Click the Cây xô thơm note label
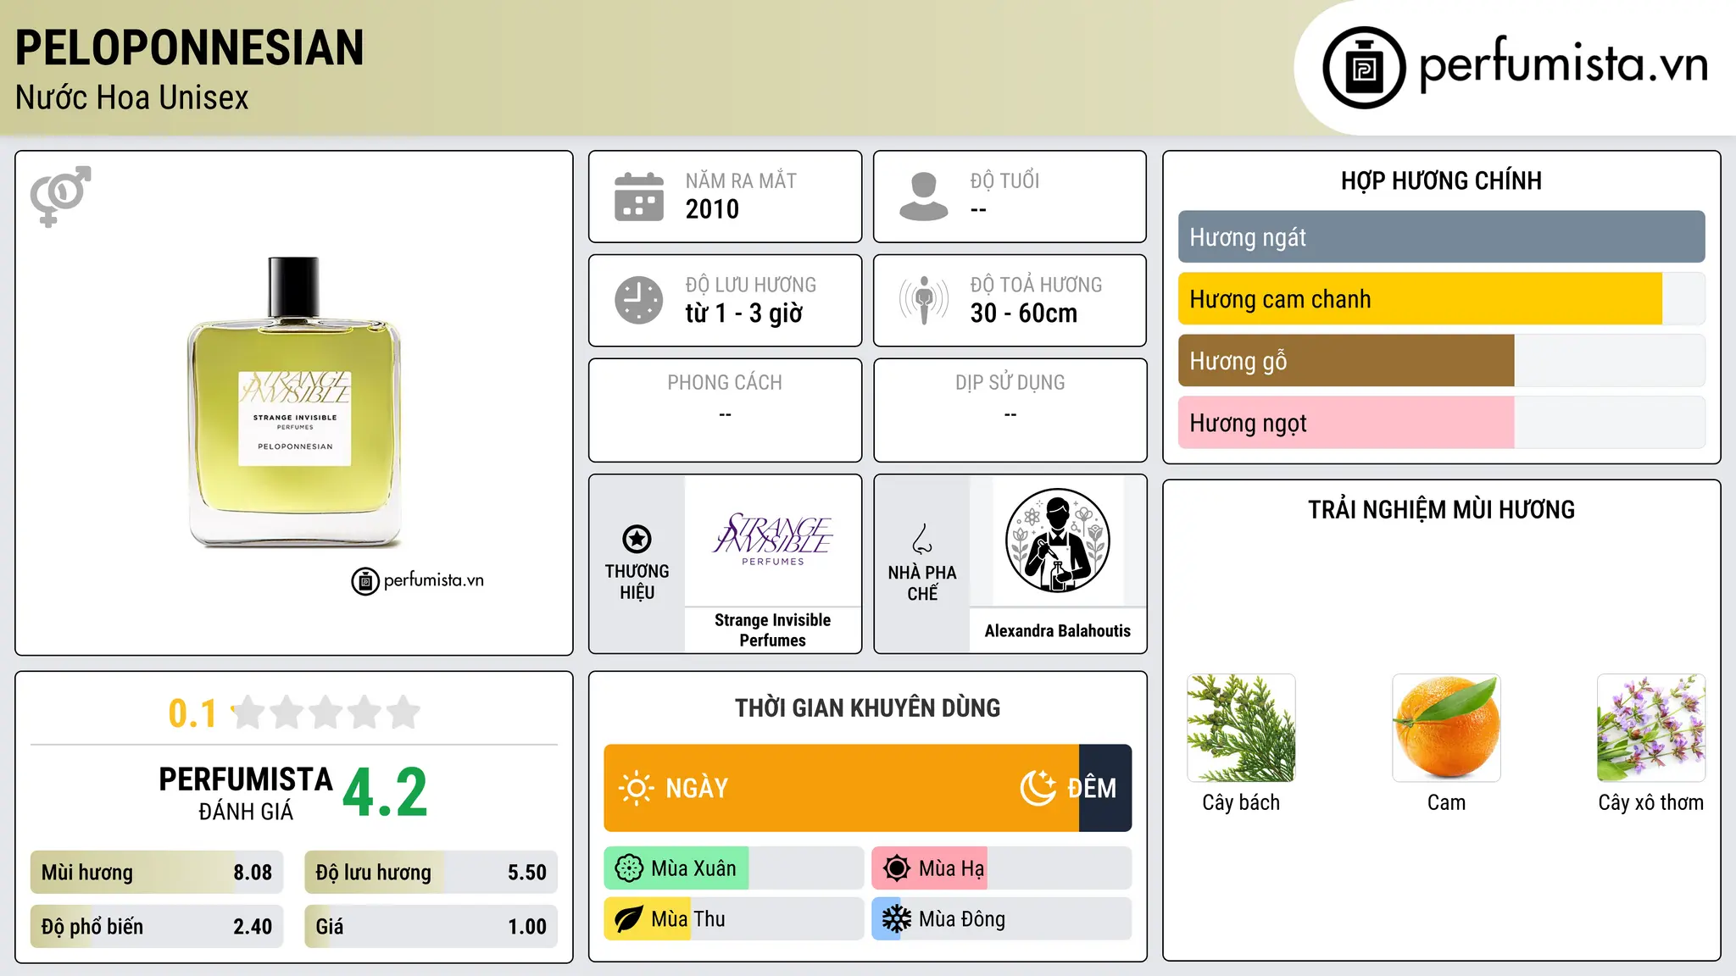The image size is (1736, 976). point(1651,803)
